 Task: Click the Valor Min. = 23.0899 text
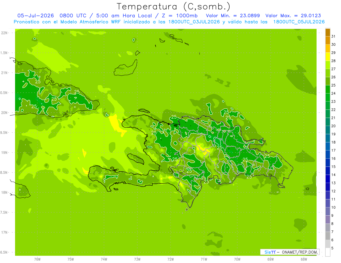(x=233, y=16)
